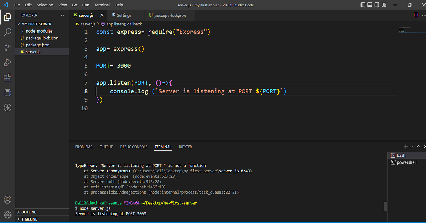
Task: Open a new terminal with the plus icon
Action: coord(405,146)
